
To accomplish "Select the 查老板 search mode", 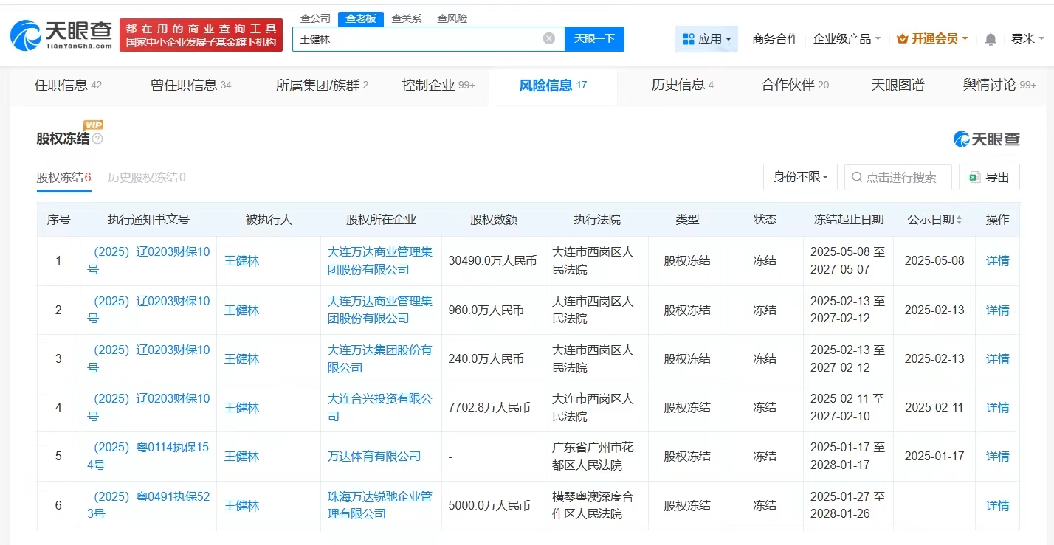I will (x=361, y=18).
